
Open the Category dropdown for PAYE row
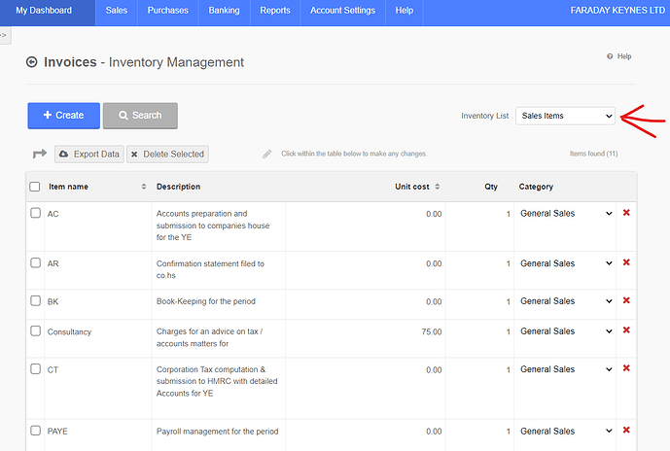[x=566, y=431]
